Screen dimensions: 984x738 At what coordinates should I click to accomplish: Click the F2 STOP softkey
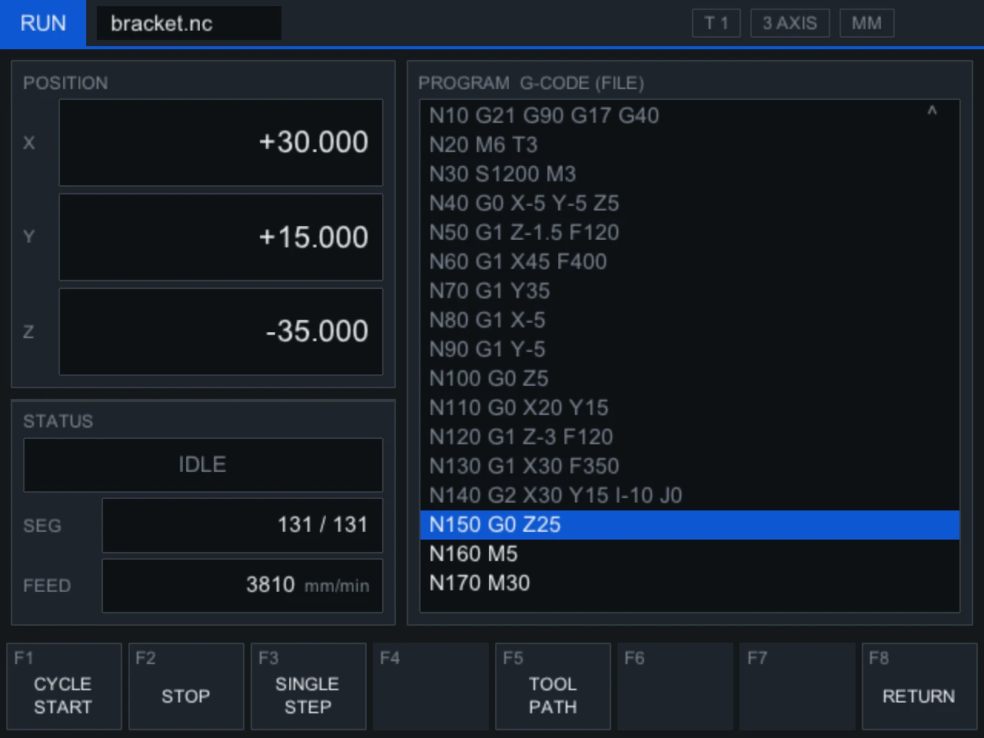click(x=186, y=686)
